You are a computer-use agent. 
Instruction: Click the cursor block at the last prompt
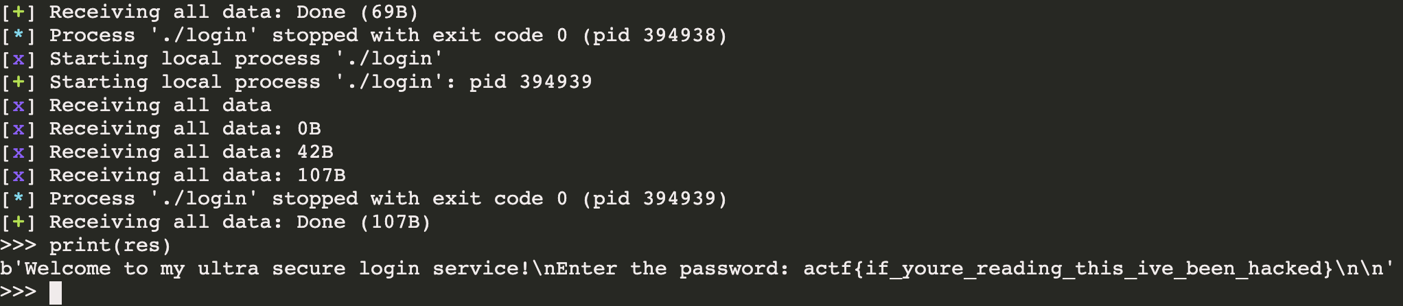tap(56, 293)
